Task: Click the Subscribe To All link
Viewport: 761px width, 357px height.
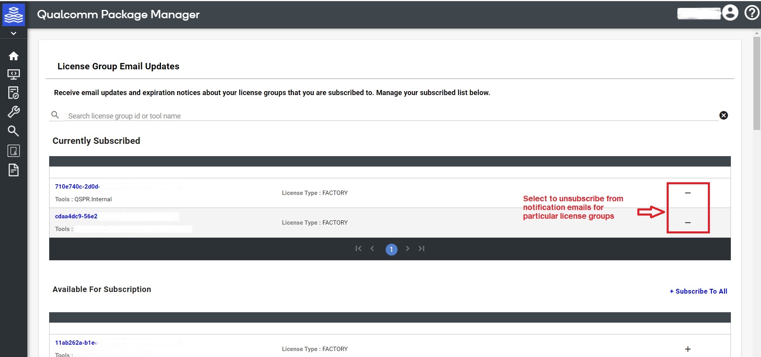Action: coord(698,291)
